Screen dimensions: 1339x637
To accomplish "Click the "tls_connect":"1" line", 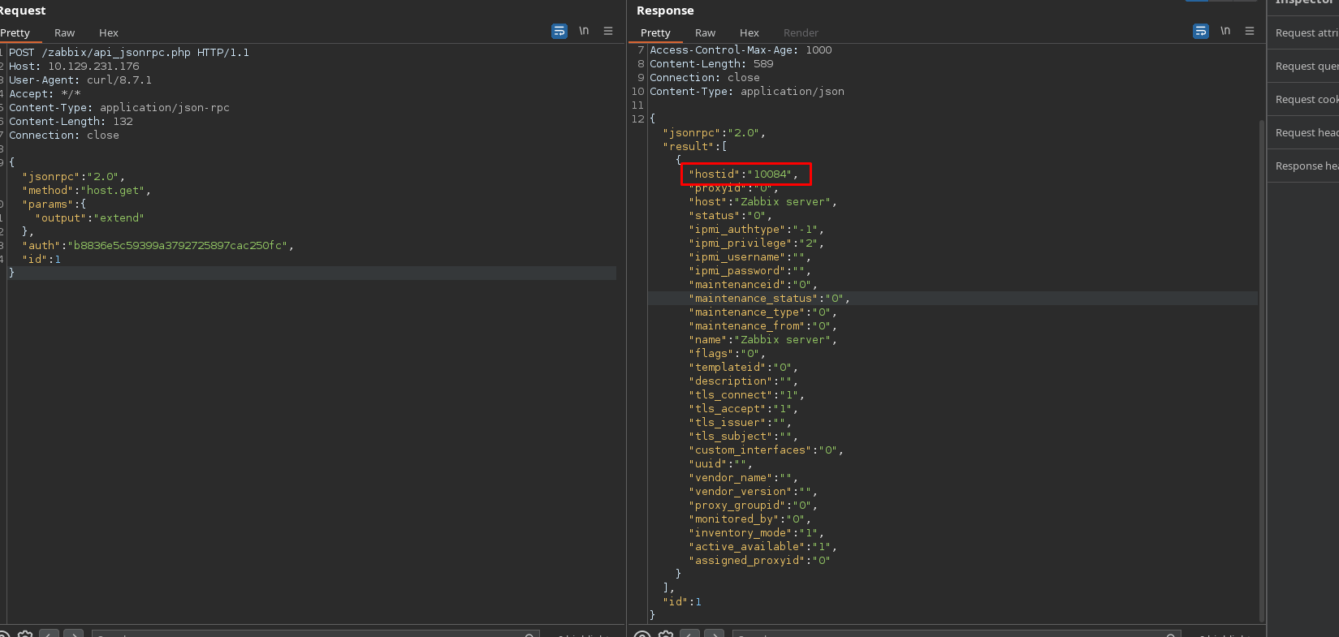I will tap(746, 394).
